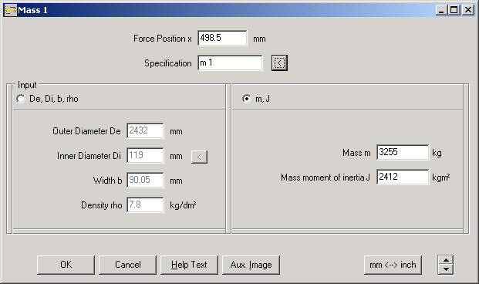Click into the Force Position x field

(x=222, y=39)
